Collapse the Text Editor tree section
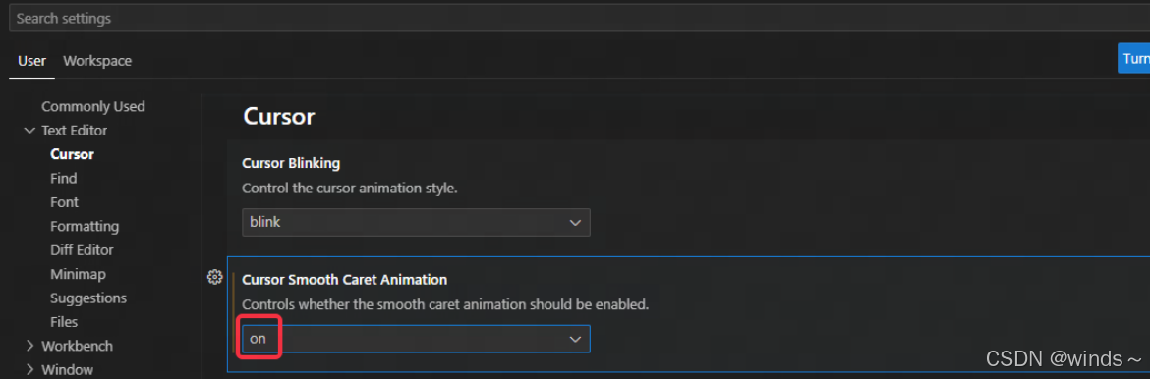 (29, 131)
